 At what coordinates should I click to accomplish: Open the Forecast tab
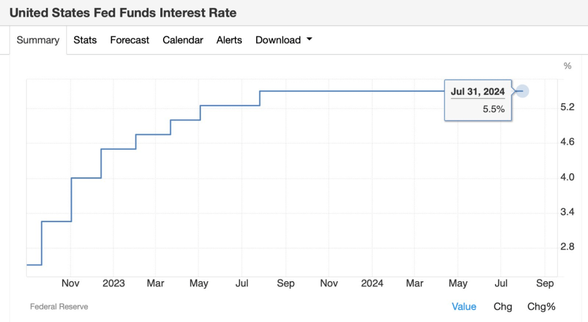click(130, 40)
